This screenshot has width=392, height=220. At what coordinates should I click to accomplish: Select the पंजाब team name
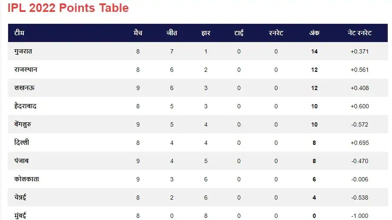coord(21,161)
